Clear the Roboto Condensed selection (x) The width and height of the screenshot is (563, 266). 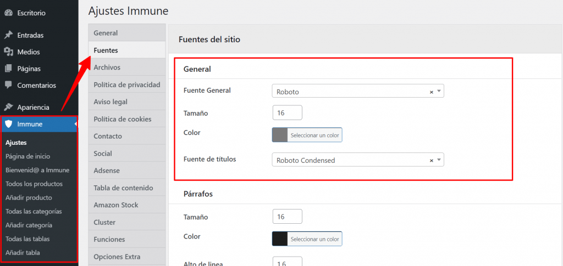point(432,160)
